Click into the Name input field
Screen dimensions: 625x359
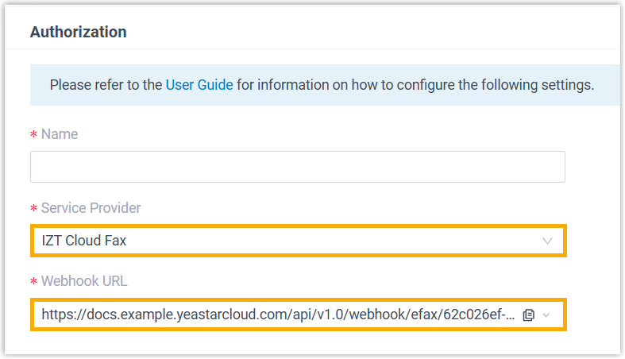click(298, 168)
